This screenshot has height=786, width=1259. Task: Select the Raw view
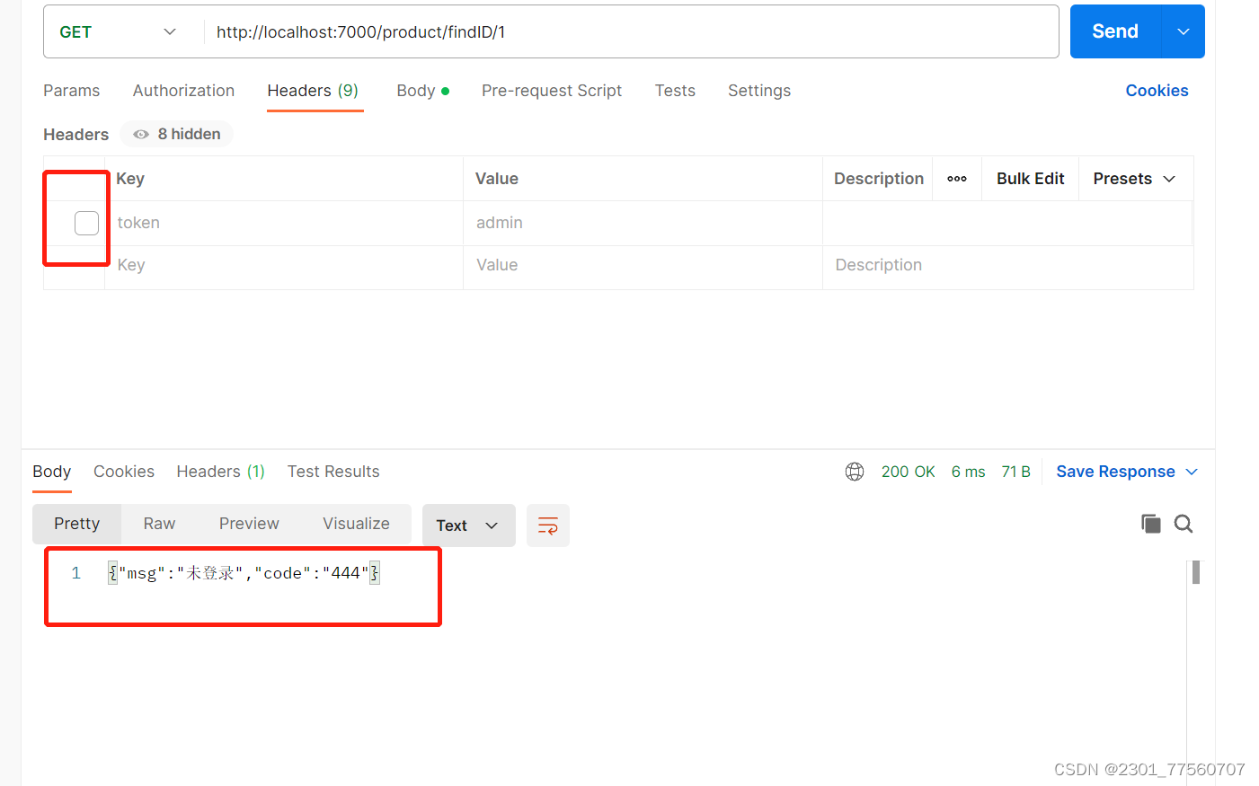(x=159, y=524)
